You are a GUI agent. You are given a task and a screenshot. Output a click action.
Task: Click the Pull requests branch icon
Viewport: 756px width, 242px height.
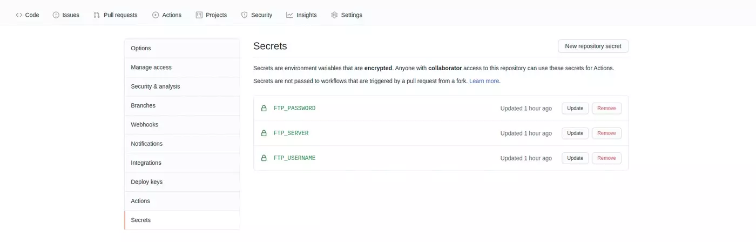pyautogui.click(x=97, y=15)
